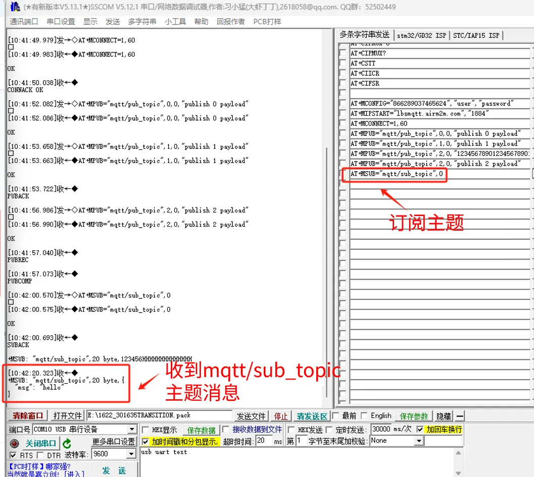
Task: Click the AT+CIFSR command field
Action: pyautogui.click(x=440, y=83)
